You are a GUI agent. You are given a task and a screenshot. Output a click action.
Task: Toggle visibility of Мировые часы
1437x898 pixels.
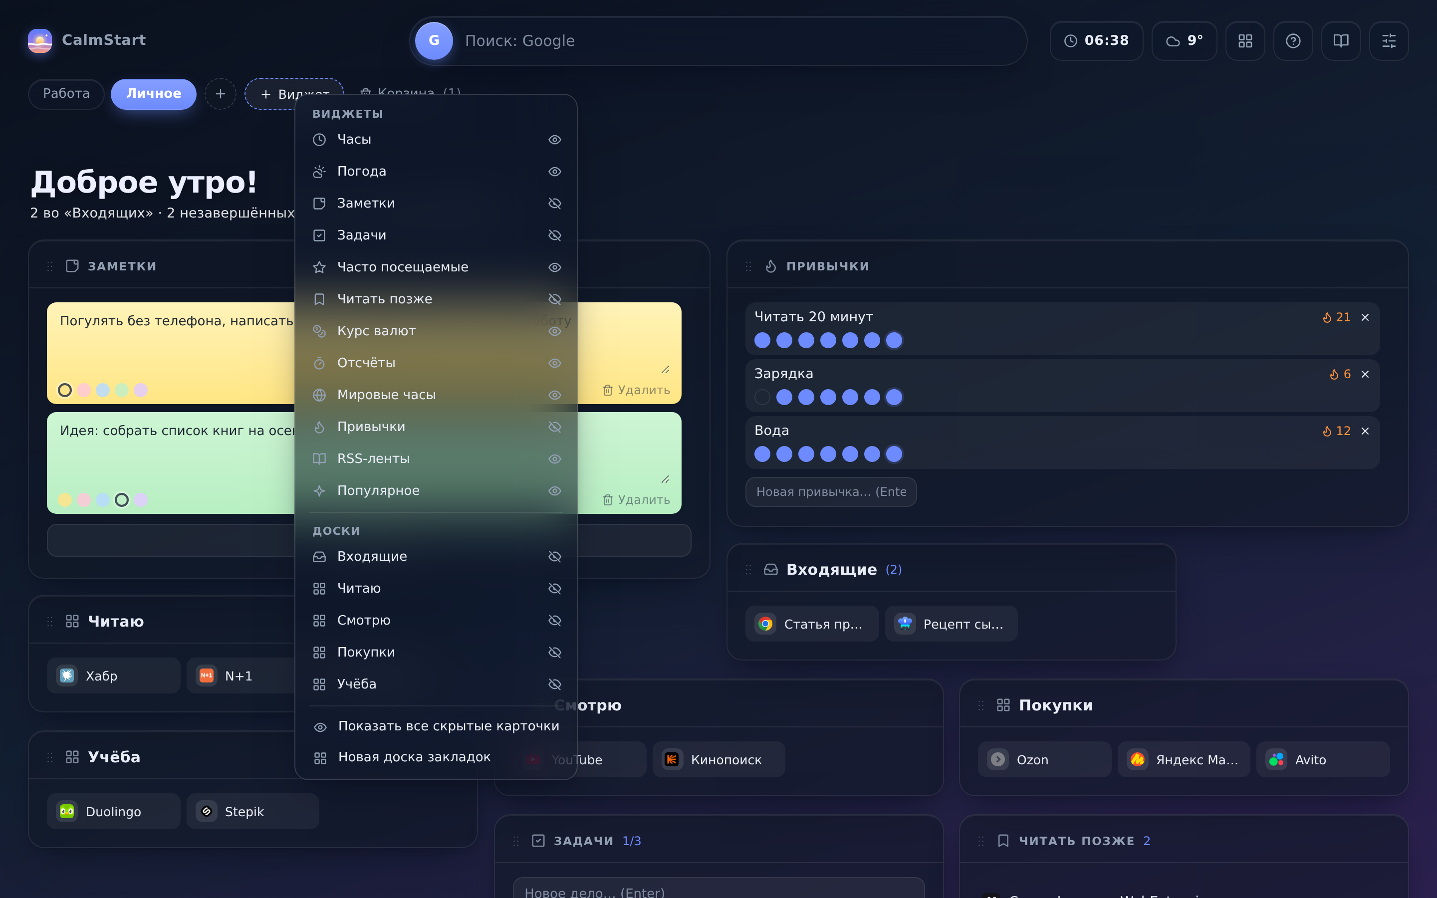pyautogui.click(x=555, y=395)
